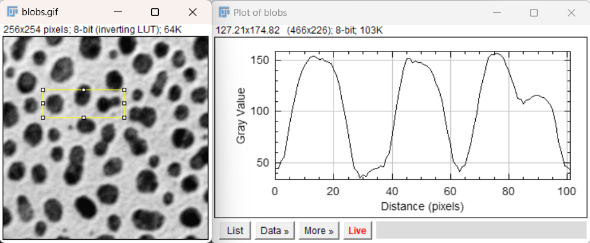Open the Data » dropdown menu
This screenshot has height=243, width=590.
coord(275,230)
